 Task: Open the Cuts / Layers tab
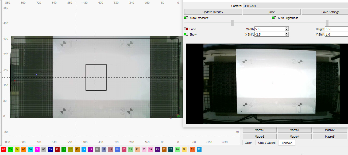tap(267, 143)
